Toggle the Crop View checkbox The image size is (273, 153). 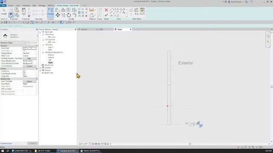[x=24, y=71]
